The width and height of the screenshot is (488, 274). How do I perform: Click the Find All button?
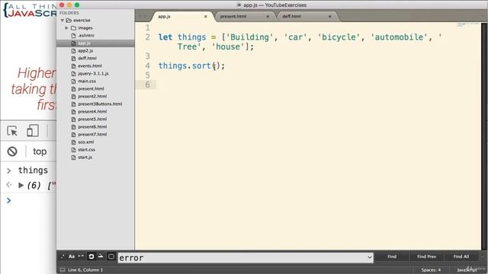pyautogui.click(x=461, y=256)
